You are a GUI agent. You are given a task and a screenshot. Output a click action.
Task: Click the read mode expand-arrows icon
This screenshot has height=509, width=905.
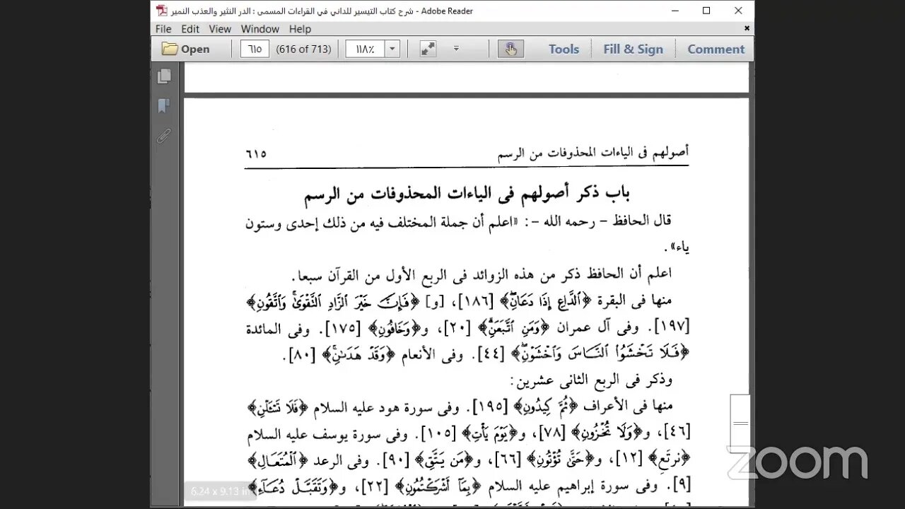(428, 49)
